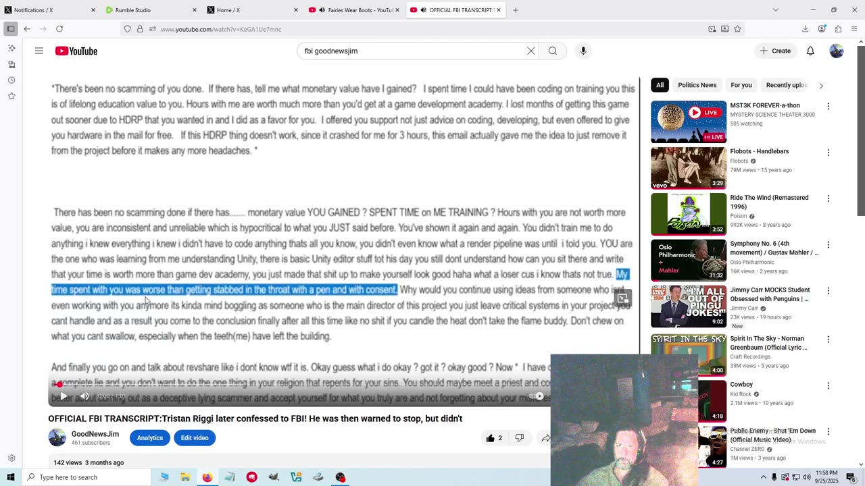The height and width of the screenshot is (486, 865).
Task: Open picture-in-picture from address bar
Action: [712, 29]
